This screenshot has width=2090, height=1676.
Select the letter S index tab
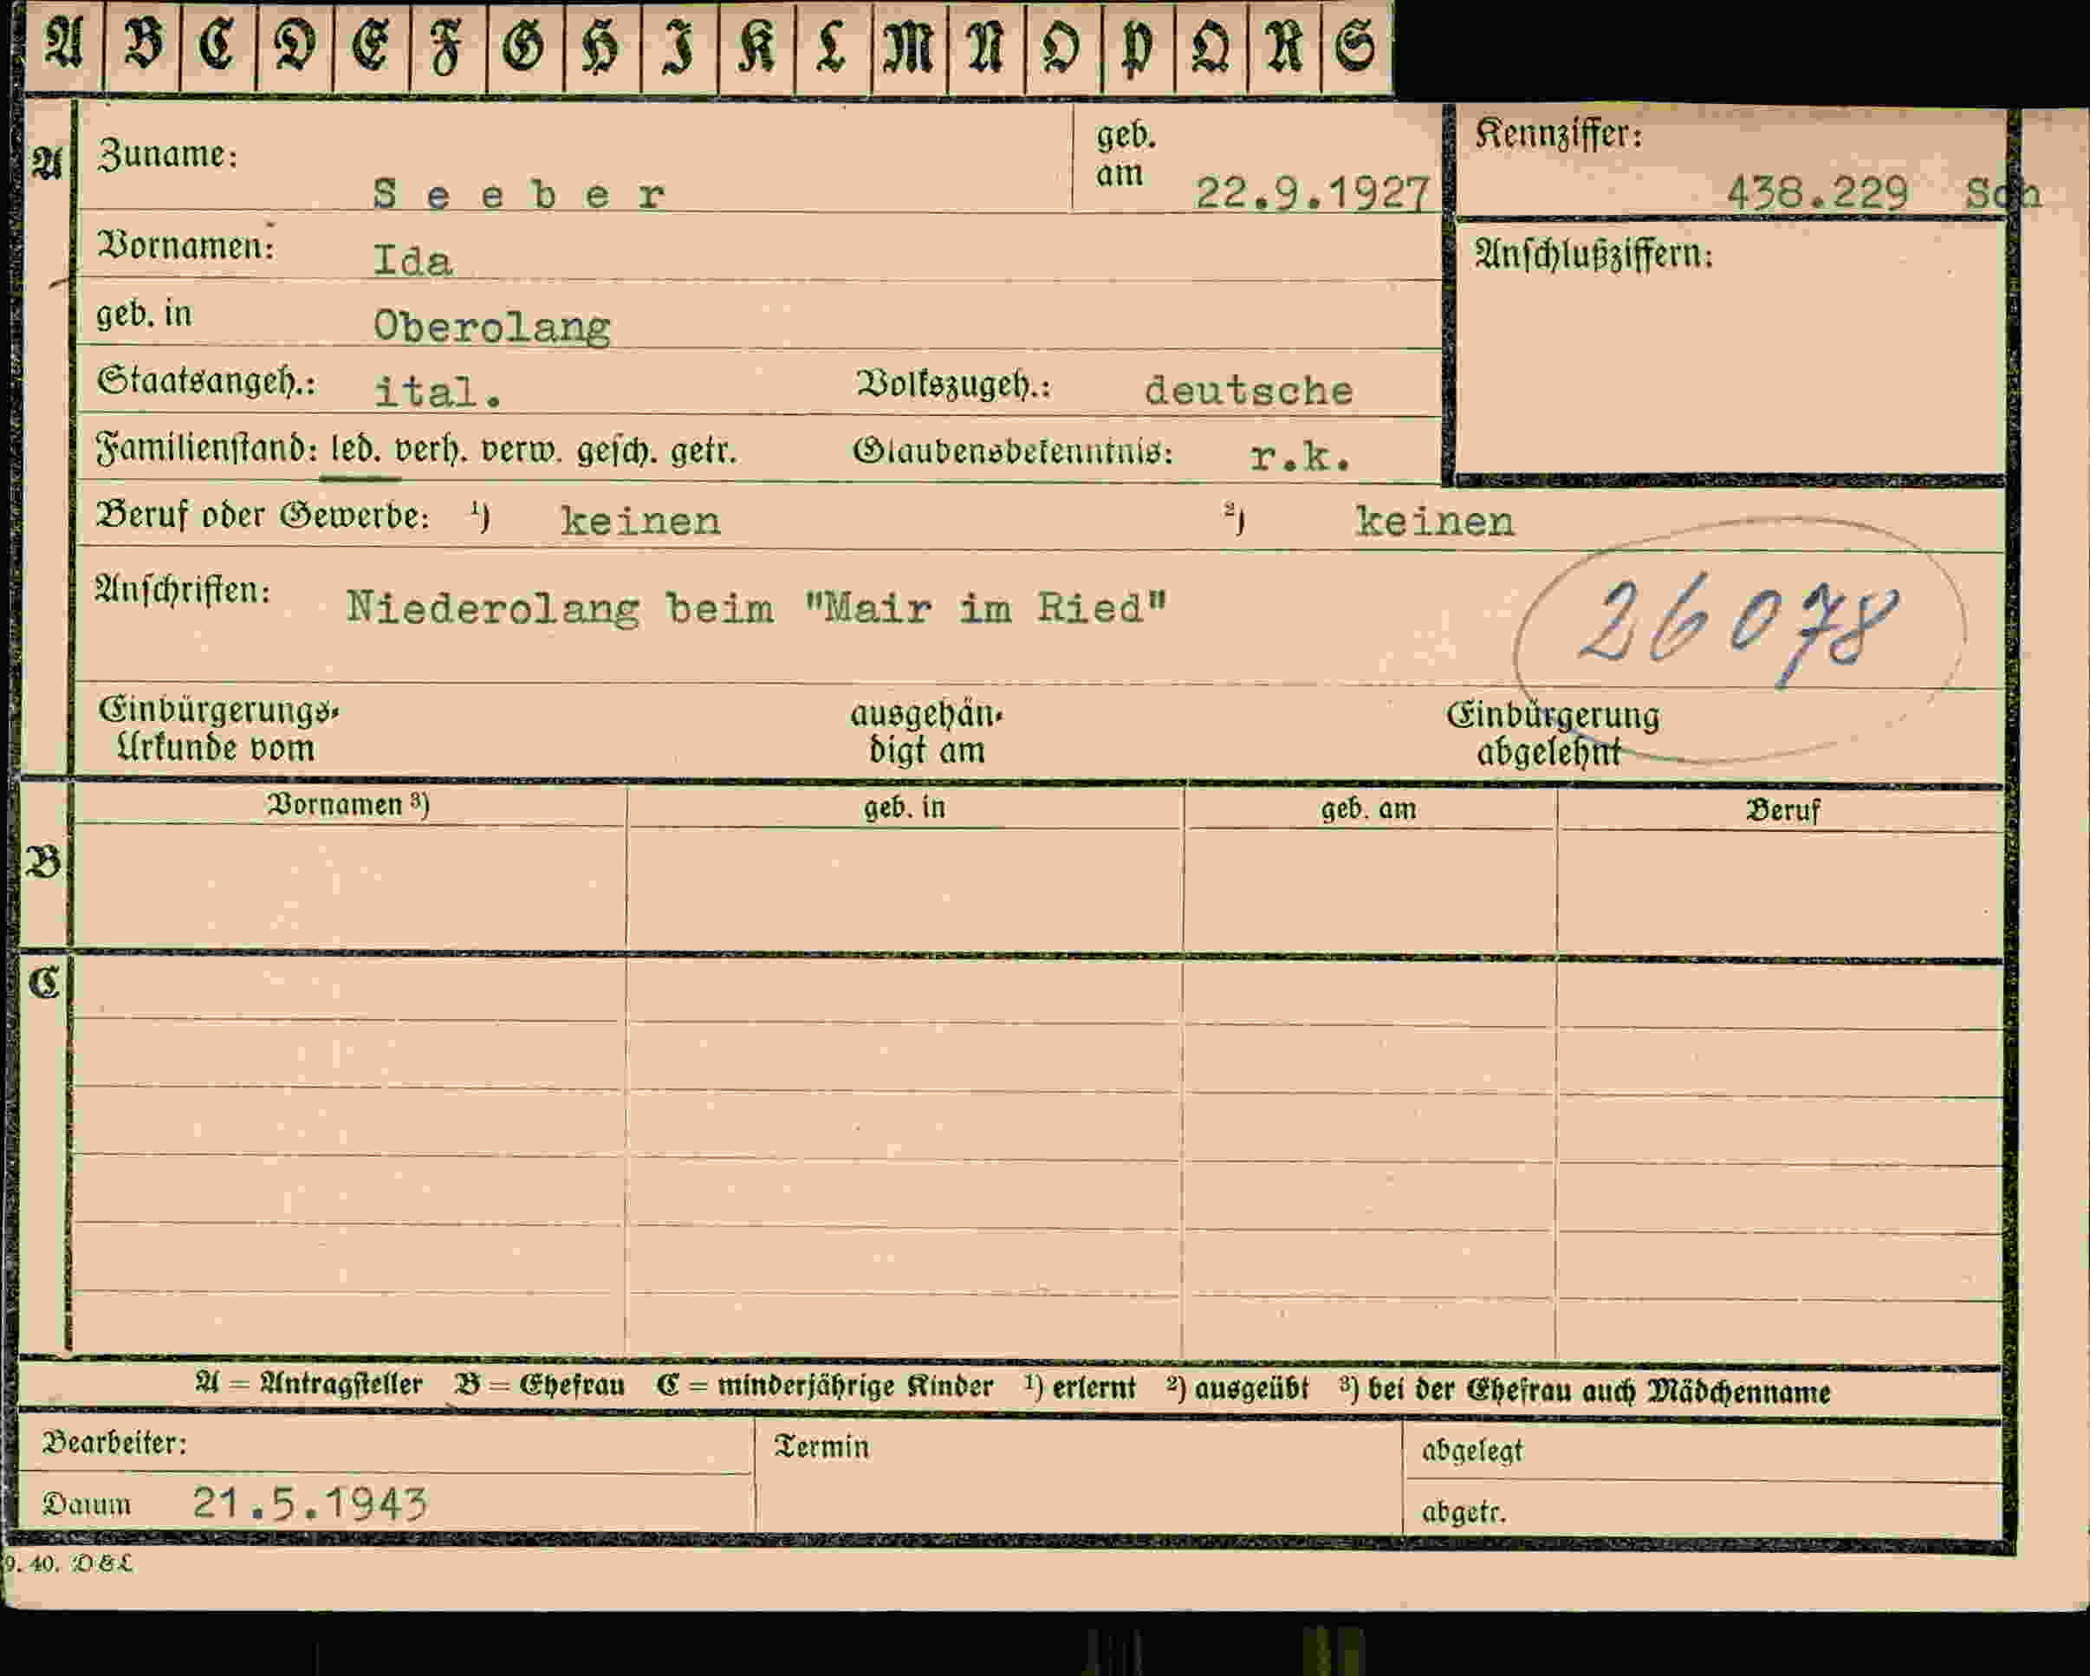[1357, 46]
